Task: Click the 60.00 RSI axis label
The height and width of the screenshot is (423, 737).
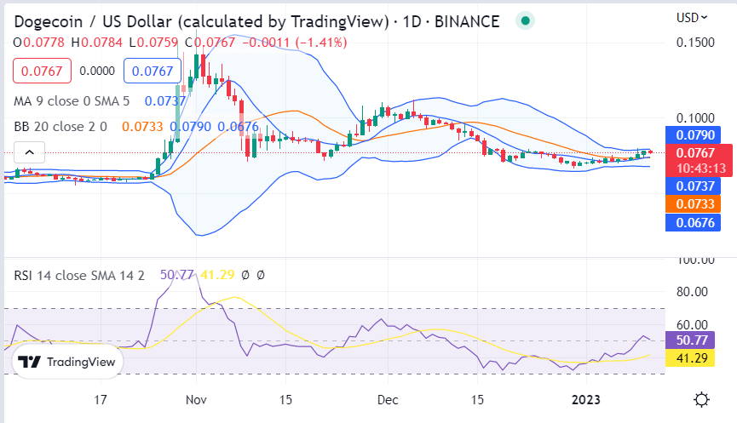Action: (x=692, y=325)
